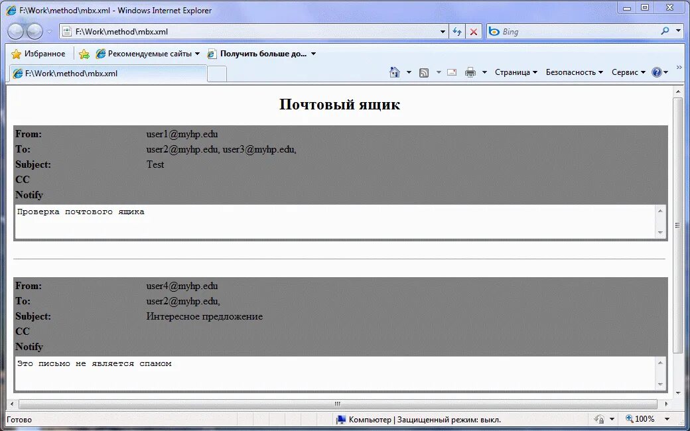
Task: Click Почтовый ящик heading
Action: tap(340, 105)
